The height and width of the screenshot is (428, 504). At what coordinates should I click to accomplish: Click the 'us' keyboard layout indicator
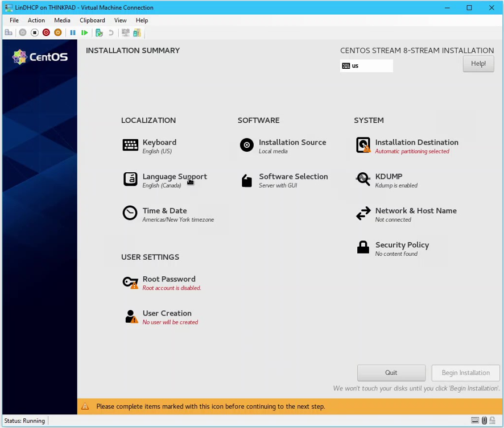coord(366,66)
